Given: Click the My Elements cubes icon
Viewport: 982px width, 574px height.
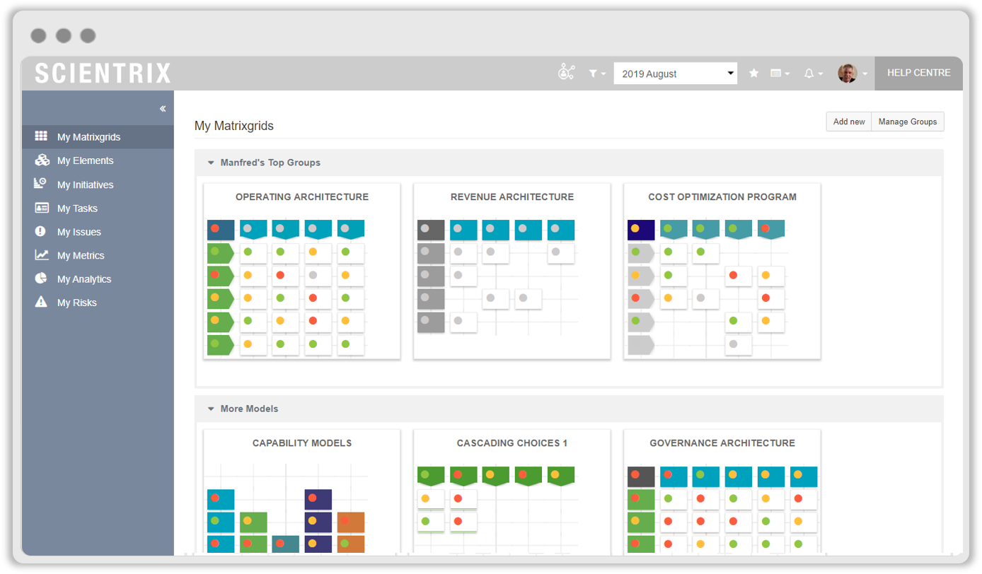Looking at the screenshot, I should (x=42, y=160).
